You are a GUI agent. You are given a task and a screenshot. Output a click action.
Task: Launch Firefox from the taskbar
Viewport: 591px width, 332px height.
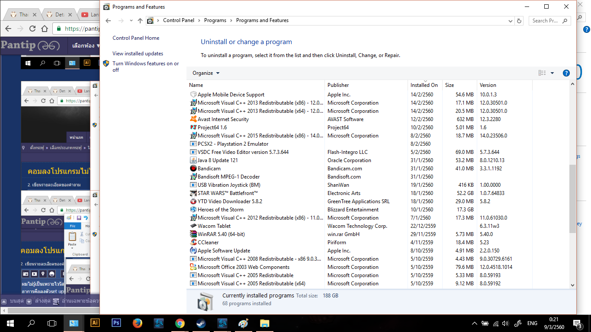pos(138,323)
